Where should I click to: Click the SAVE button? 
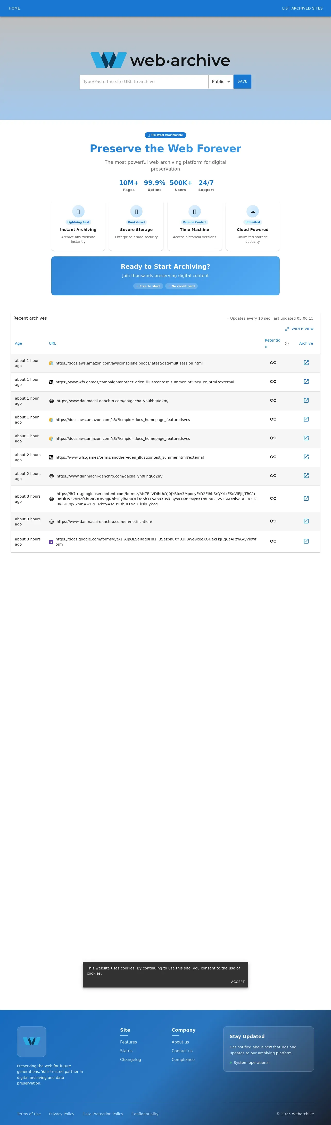242,82
